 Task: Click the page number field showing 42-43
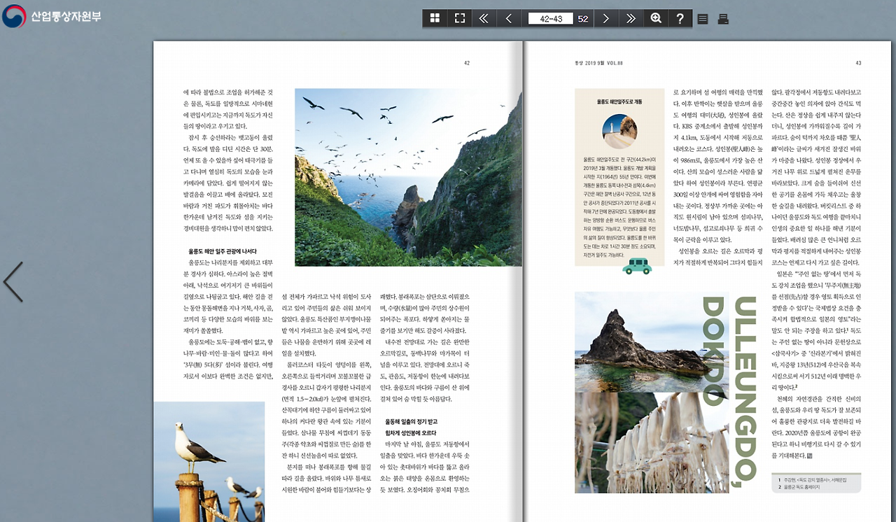point(551,19)
